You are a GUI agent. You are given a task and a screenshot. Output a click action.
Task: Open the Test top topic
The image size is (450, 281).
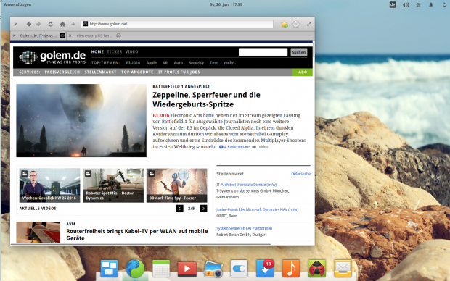pyautogui.click(x=214, y=63)
